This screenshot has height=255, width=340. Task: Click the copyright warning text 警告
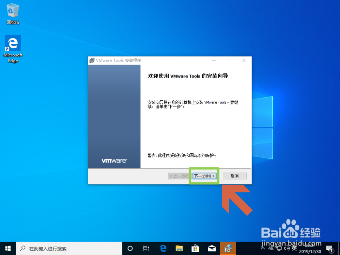182,155
